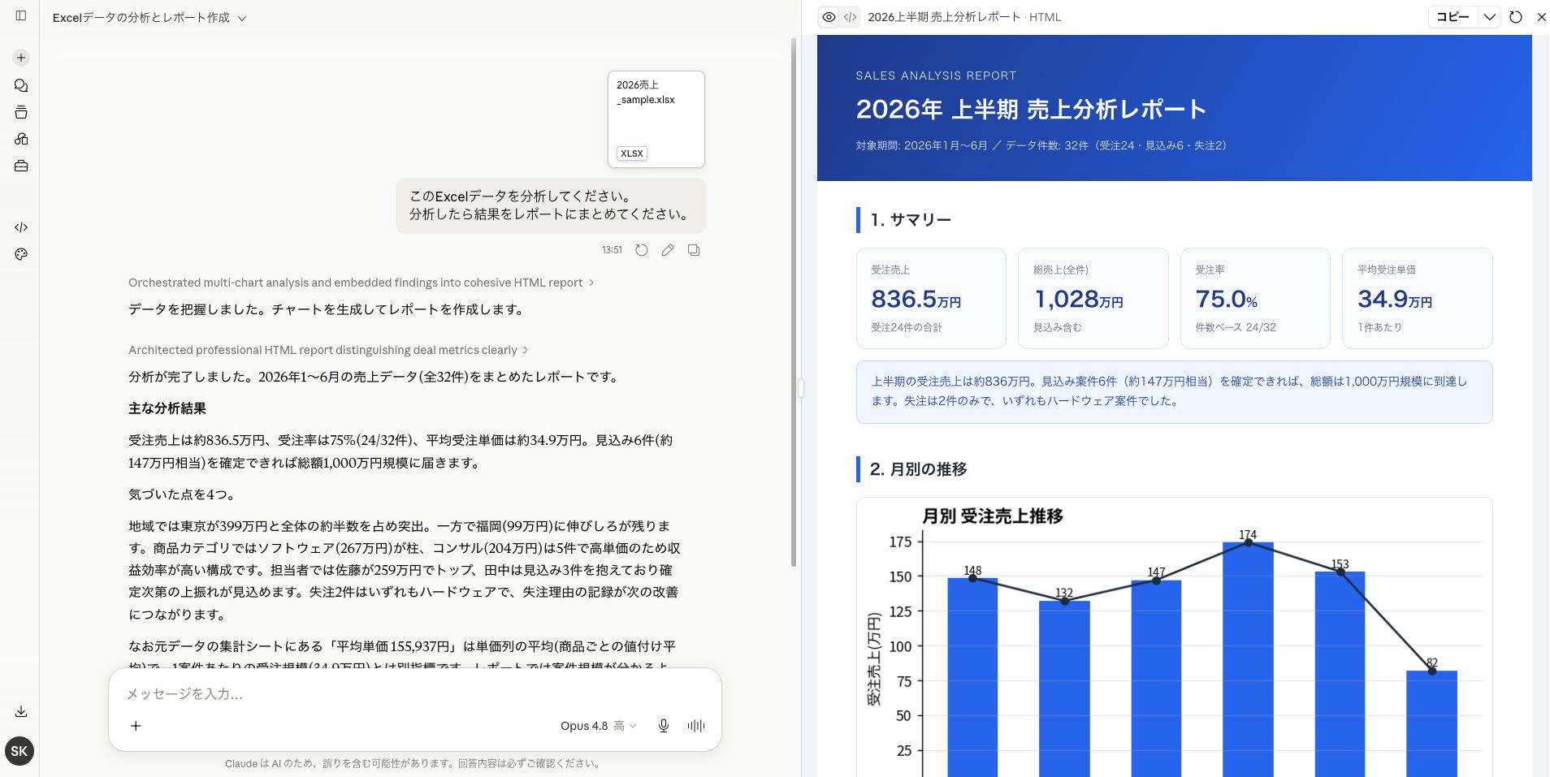Image resolution: width=1550 pixels, height=777 pixels.
Task: Start voice dictation with microphone icon
Action: pyautogui.click(x=664, y=726)
